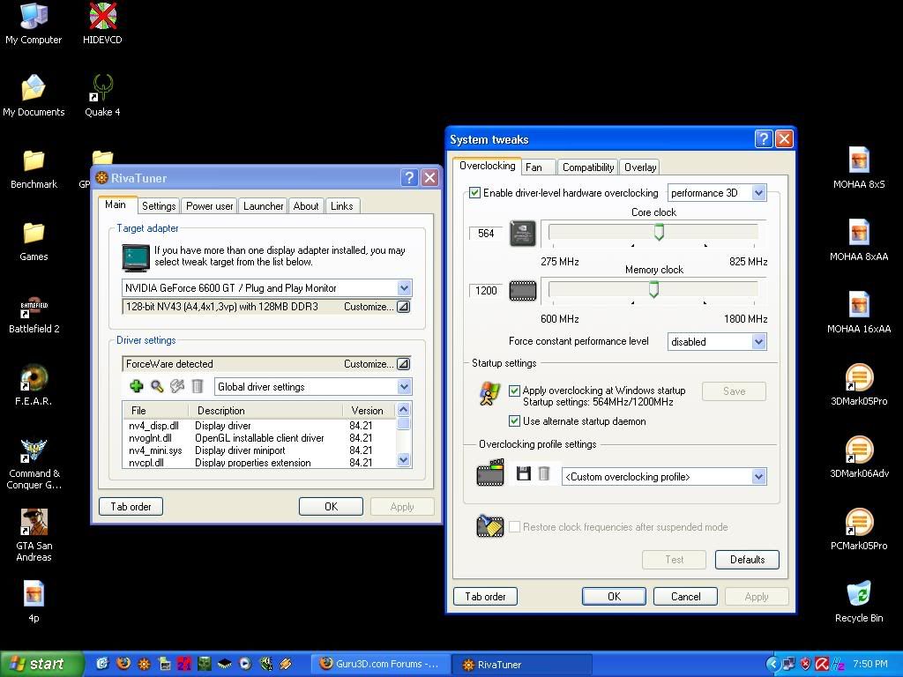Switch to the Fan tab
This screenshot has width=903, height=677.
tap(534, 167)
